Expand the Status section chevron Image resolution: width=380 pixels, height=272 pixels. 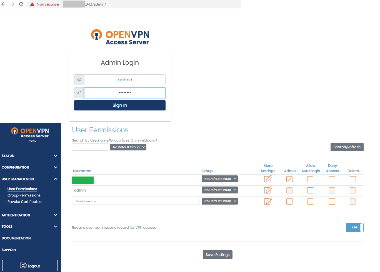pos(56,156)
